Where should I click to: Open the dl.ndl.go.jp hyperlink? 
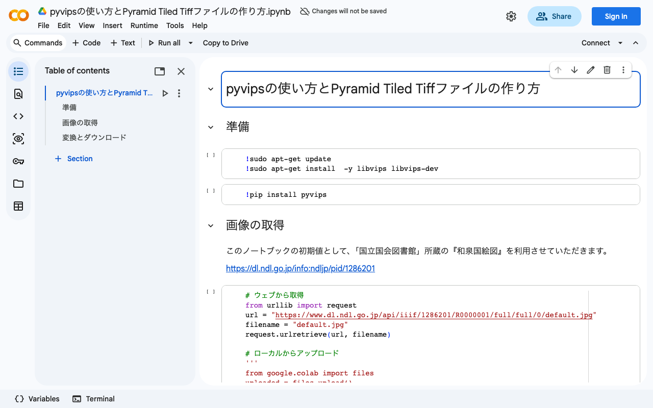[x=300, y=268]
